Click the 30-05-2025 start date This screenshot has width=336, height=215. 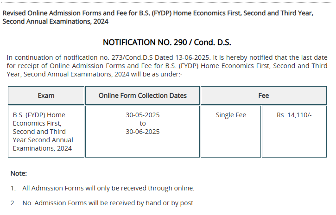point(142,115)
